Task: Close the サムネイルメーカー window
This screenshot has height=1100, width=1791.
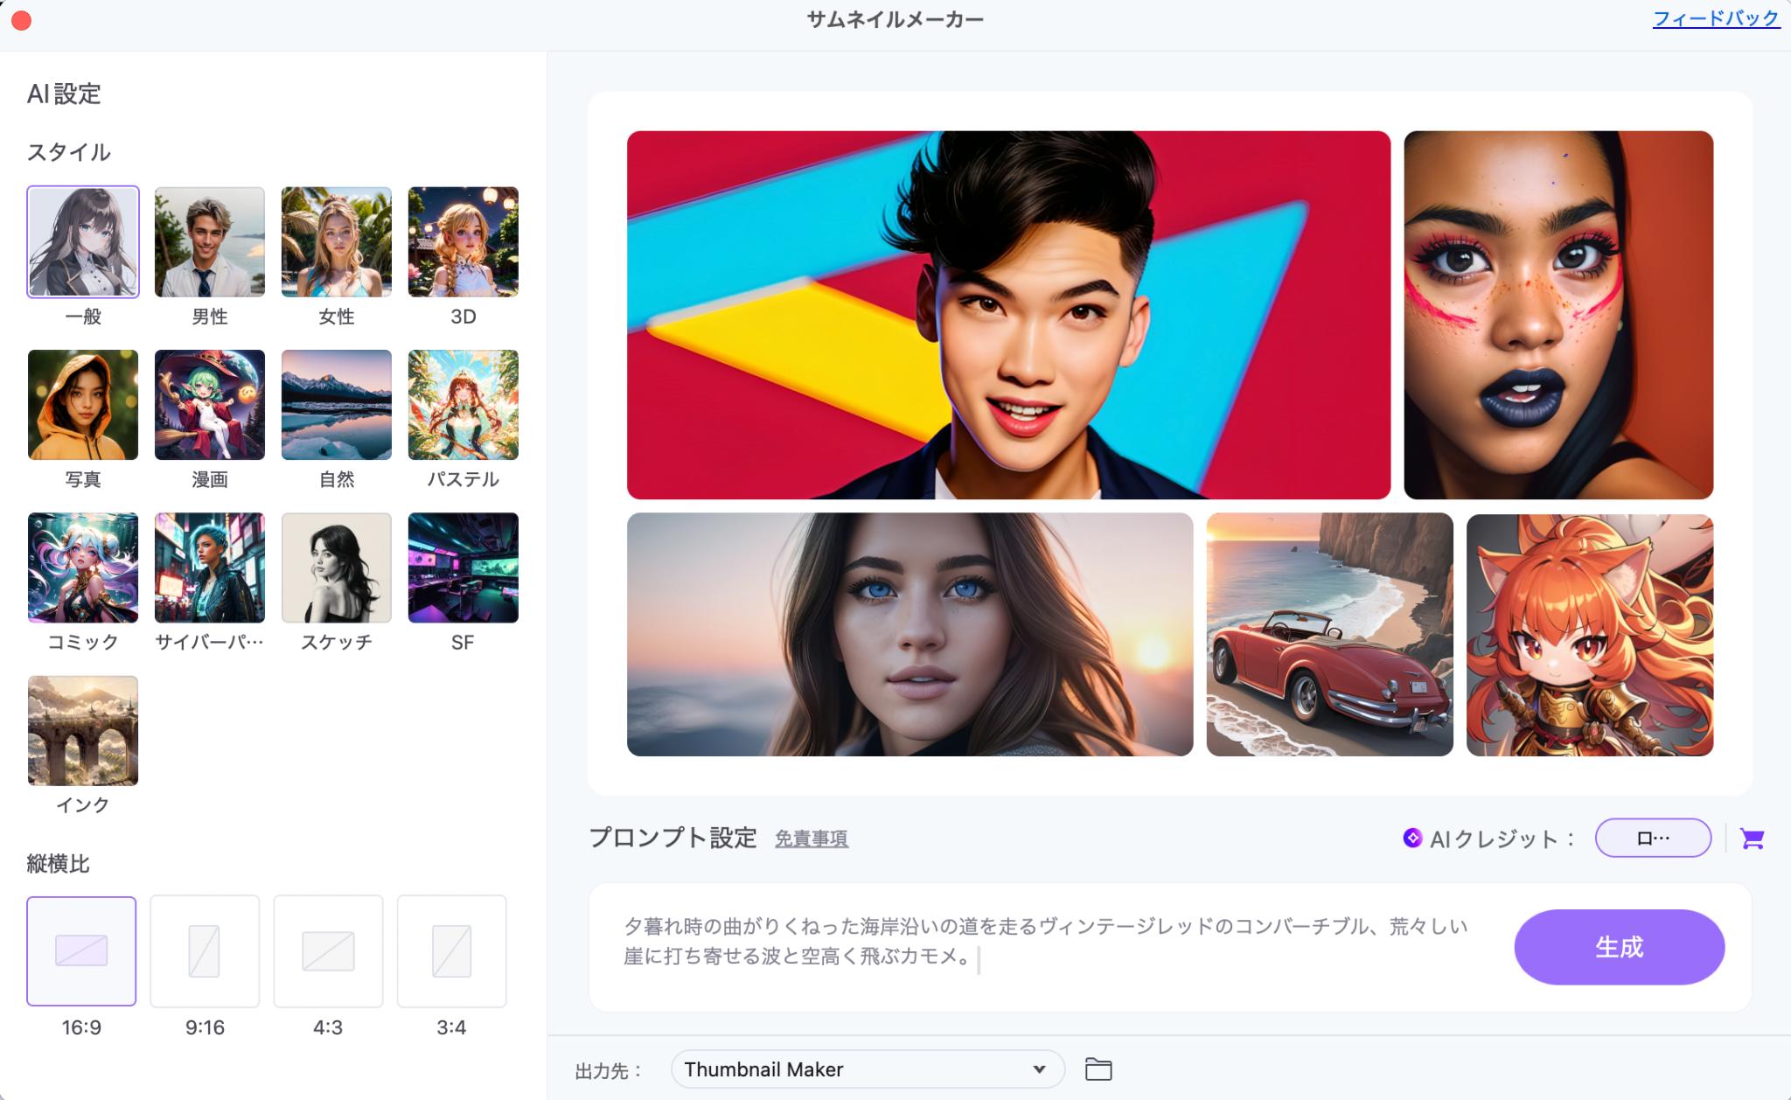Action: coord(22,20)
